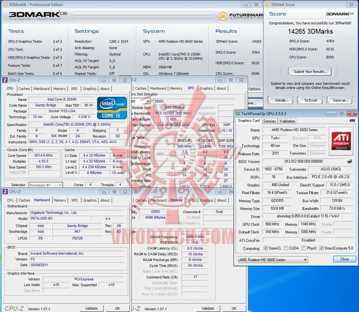Click the ATI Radeon logo in GPU-Z
The width and height of the screenshot is (359, 312).
tap(342, 141)
